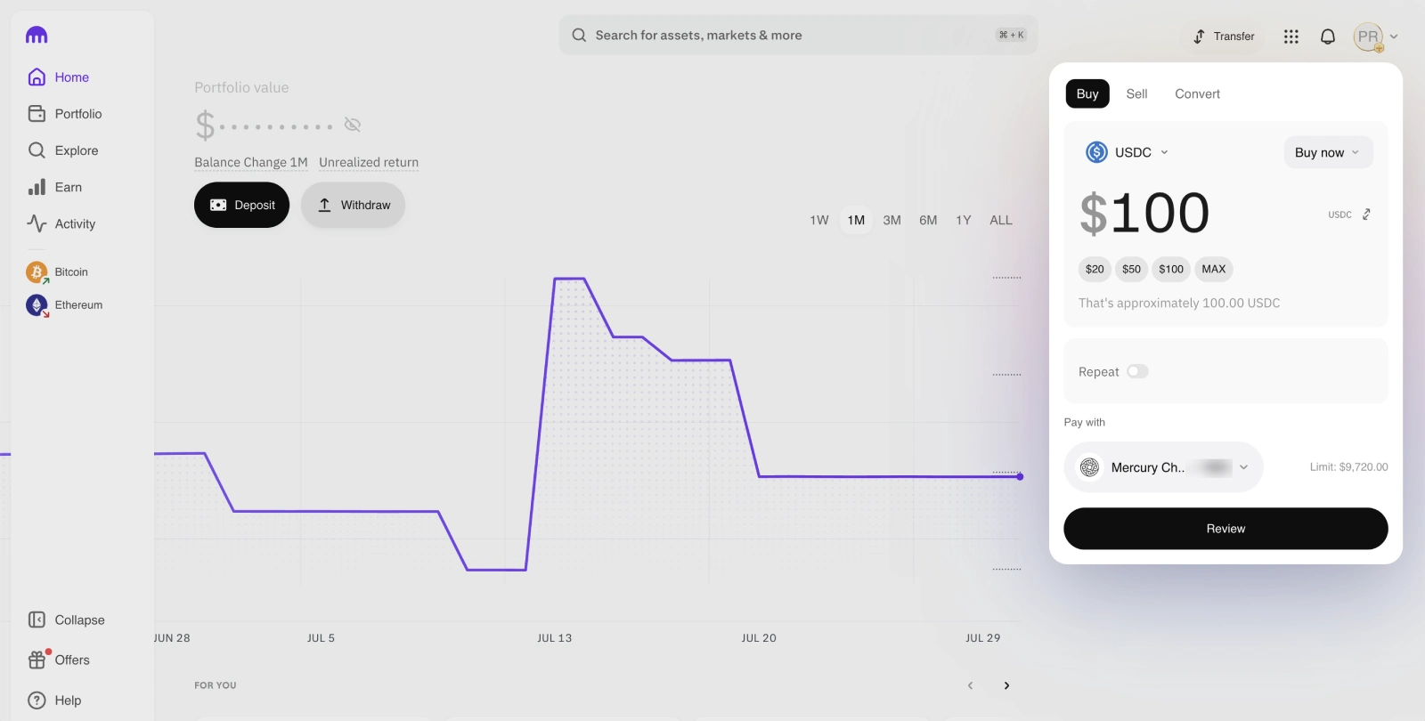Choose the $20 quick amount

[1095, 269]
